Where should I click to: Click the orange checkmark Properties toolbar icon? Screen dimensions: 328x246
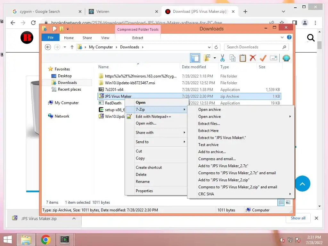[263, 58]
